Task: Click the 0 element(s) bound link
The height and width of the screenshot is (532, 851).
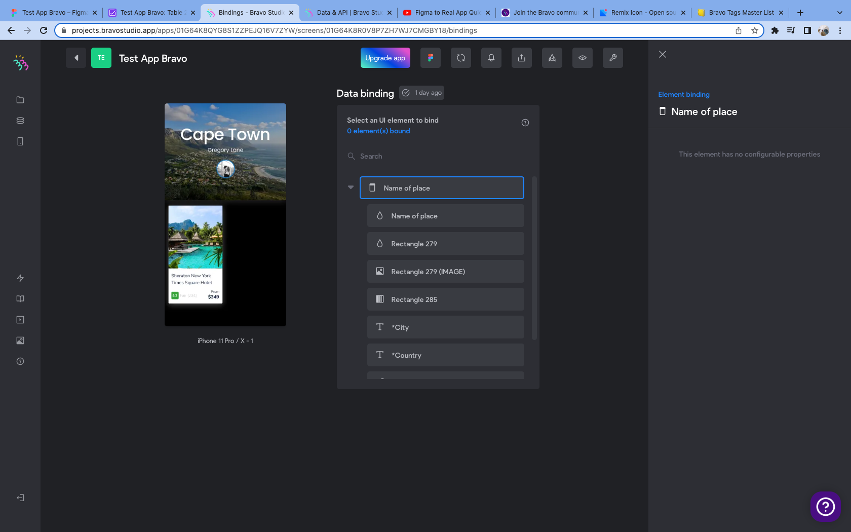Action: tap(378, 131)
